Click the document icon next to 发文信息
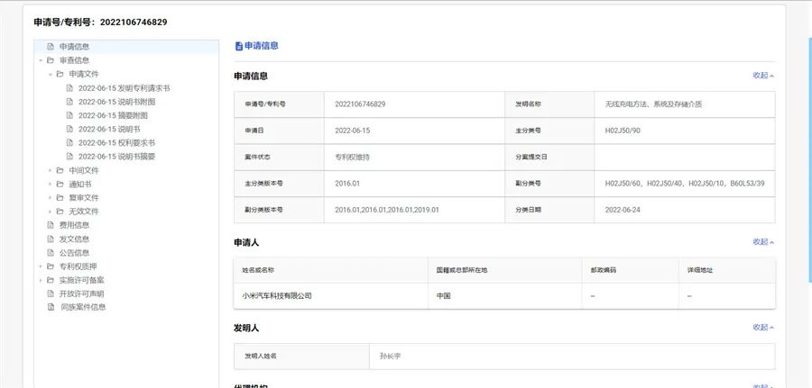The image size is (812, 388). [51, 239]
